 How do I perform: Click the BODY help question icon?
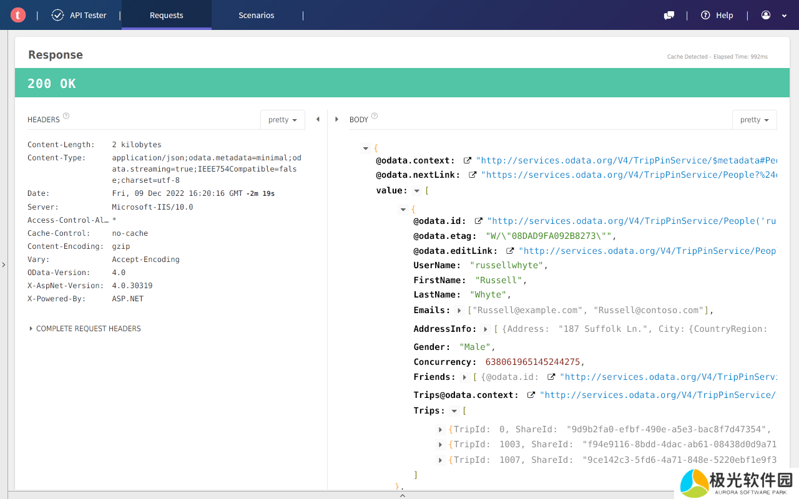click(375, 116)
